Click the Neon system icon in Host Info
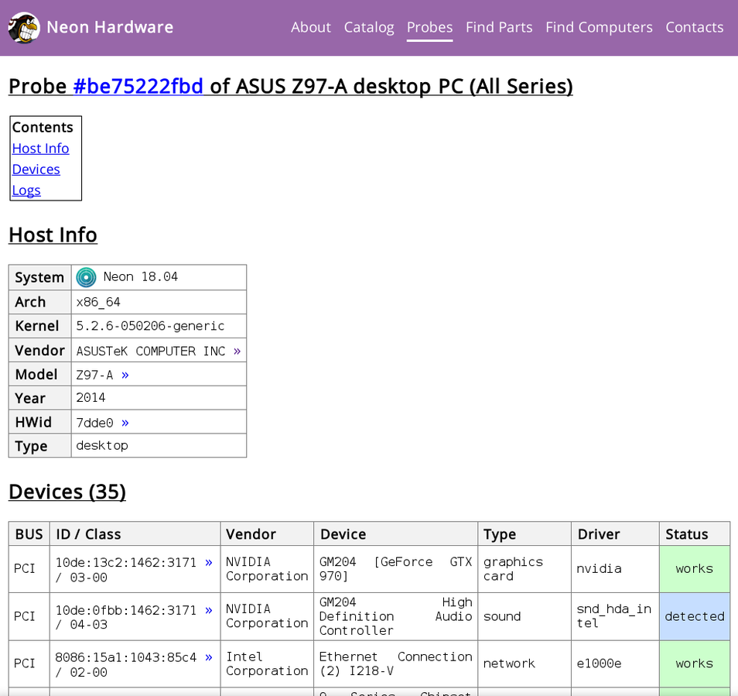The width and height of the screenshot is (738, 696). pyautogui.click(x=86, y=277)
